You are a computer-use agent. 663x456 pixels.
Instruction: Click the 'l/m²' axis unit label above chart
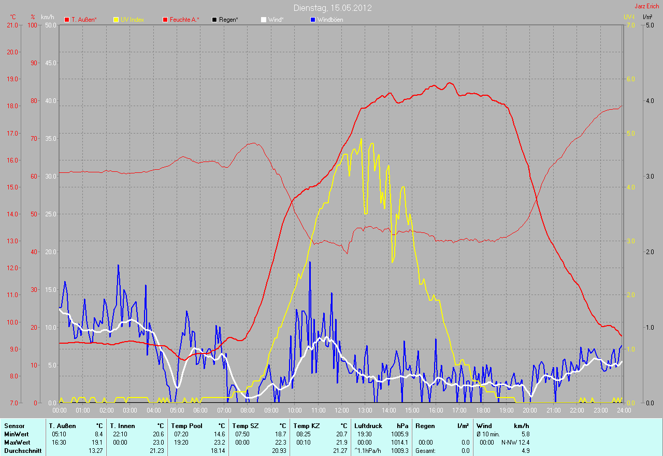click(x=647, y=17)
